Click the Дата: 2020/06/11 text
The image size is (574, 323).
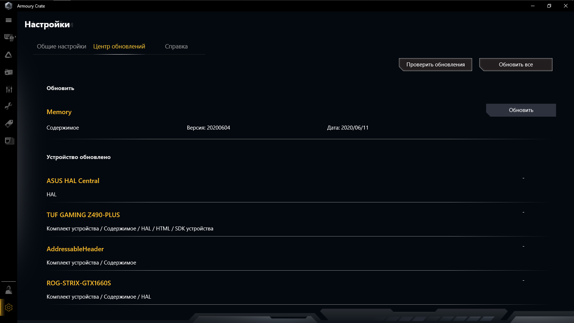pyautogui.click(x=348, y=128)
